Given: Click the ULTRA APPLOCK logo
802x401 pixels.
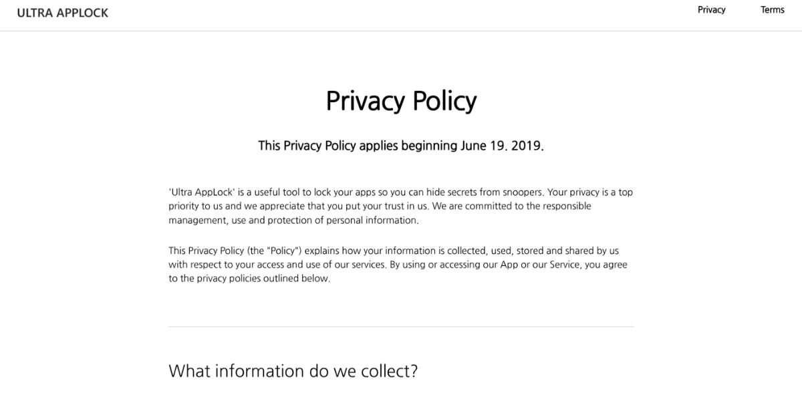Looking at the screenshot, I should (61, 13).
